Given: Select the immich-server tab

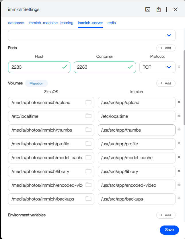Looking at the screenshot, I should pos(90,23).
